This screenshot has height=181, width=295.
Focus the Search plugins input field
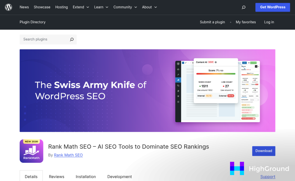(x=44, y=40)
